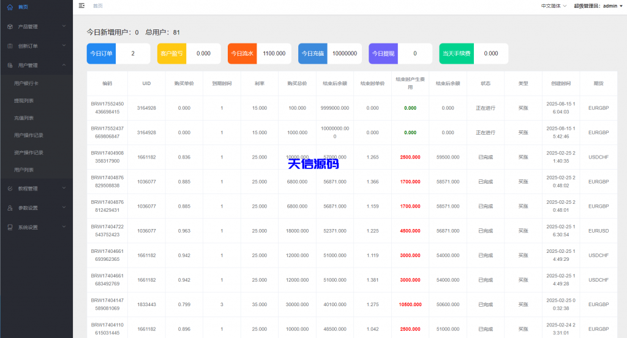Click the person icon for 参数设置
The image size is (627, 338).
pos(10,208)
